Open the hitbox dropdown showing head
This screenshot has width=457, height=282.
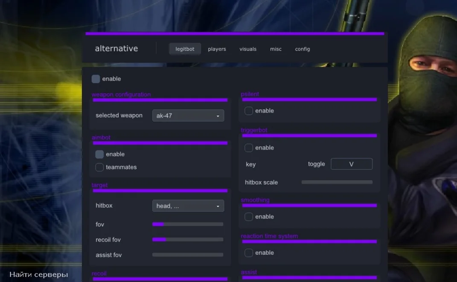click(x=188, y=206)
